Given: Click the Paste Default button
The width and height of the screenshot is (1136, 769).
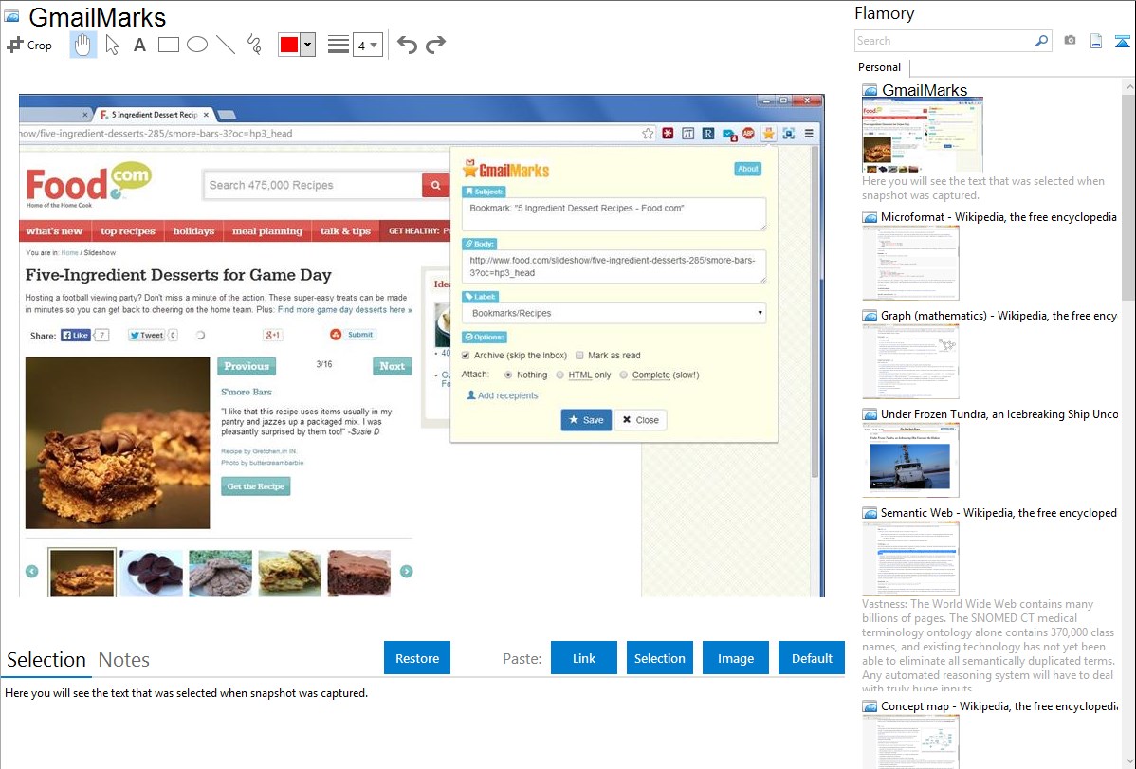Looking at the screenshot, I should pos(812,658).
